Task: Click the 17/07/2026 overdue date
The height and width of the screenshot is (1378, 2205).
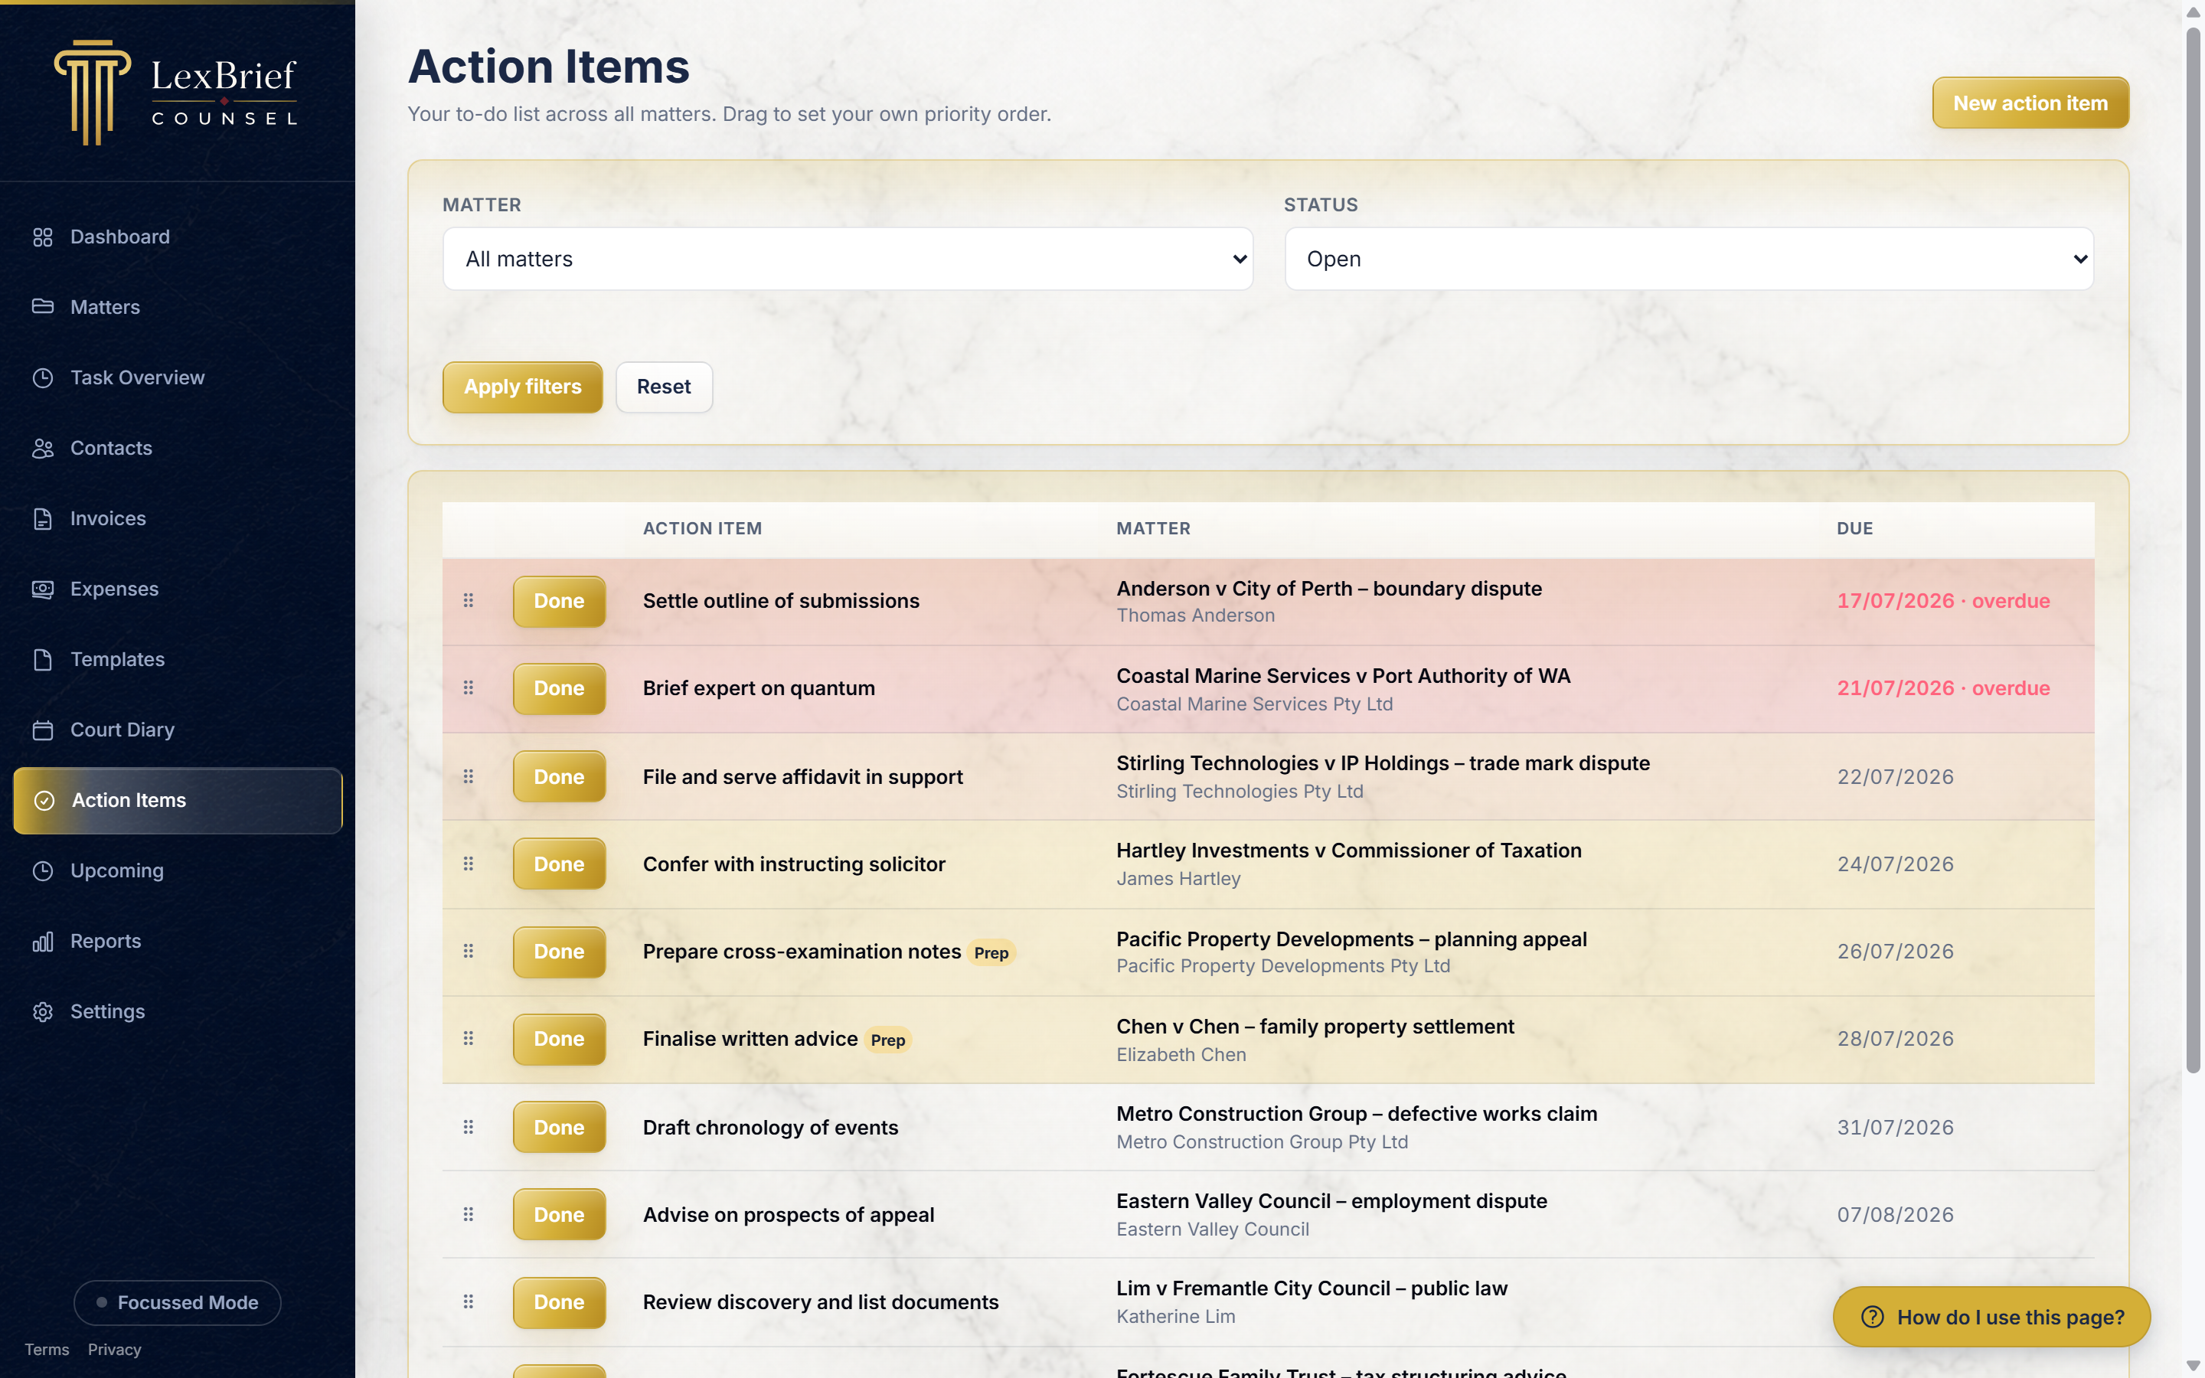Action: coord(1942,601)
